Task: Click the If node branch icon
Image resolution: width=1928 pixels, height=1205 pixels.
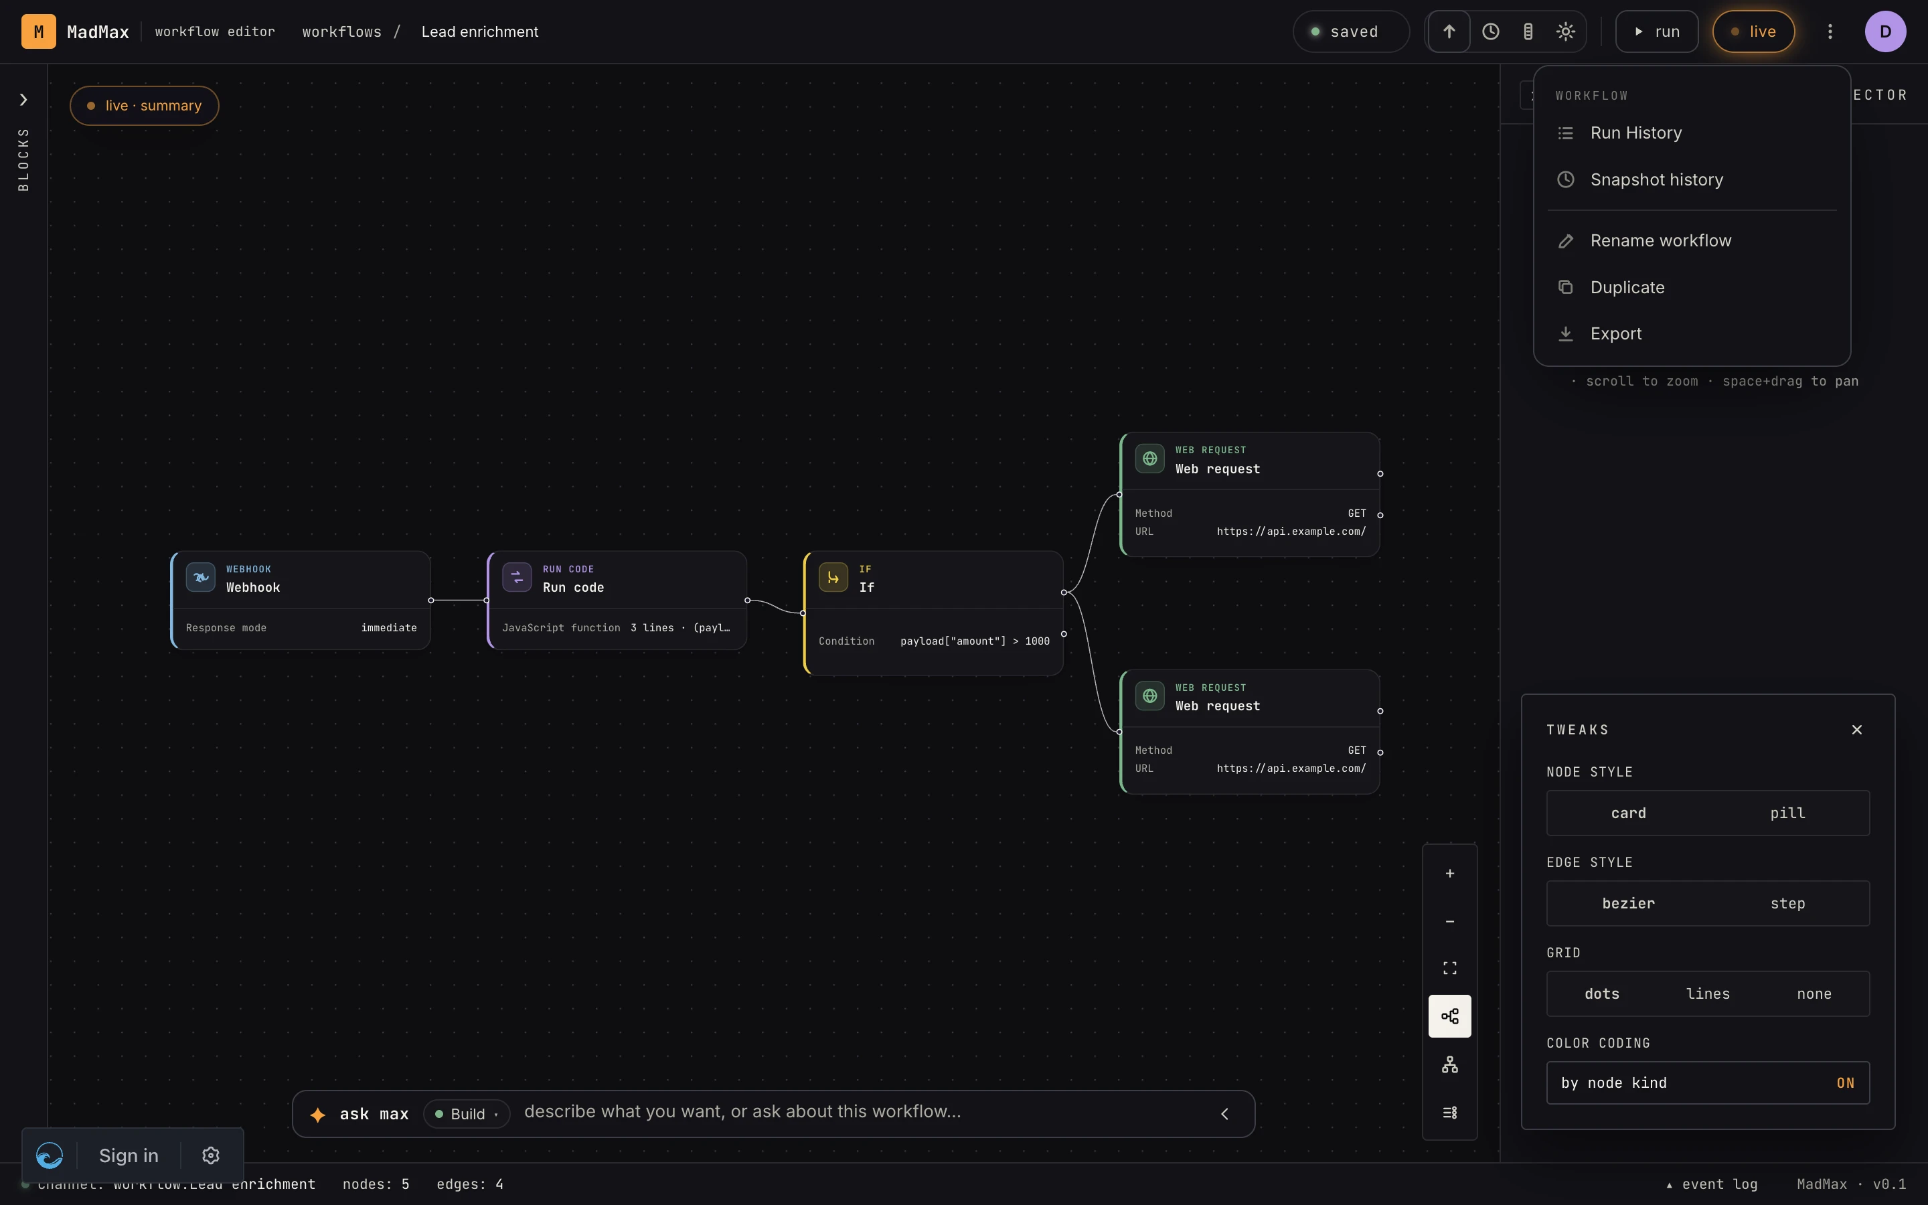Action: click(833, 577)
